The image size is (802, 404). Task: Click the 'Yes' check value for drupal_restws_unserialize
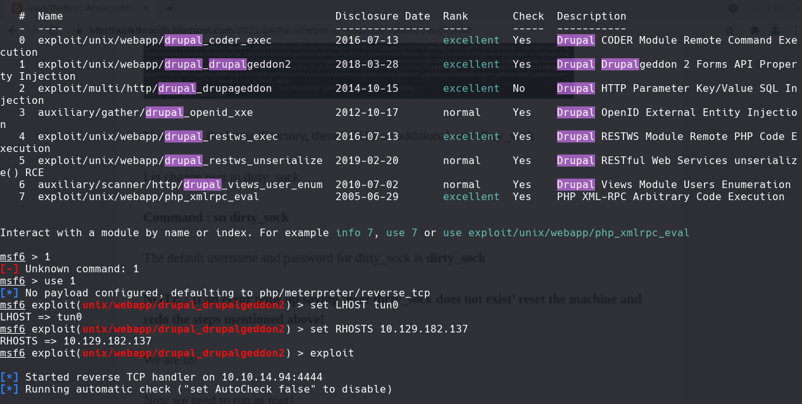click(x=522, y=161)
